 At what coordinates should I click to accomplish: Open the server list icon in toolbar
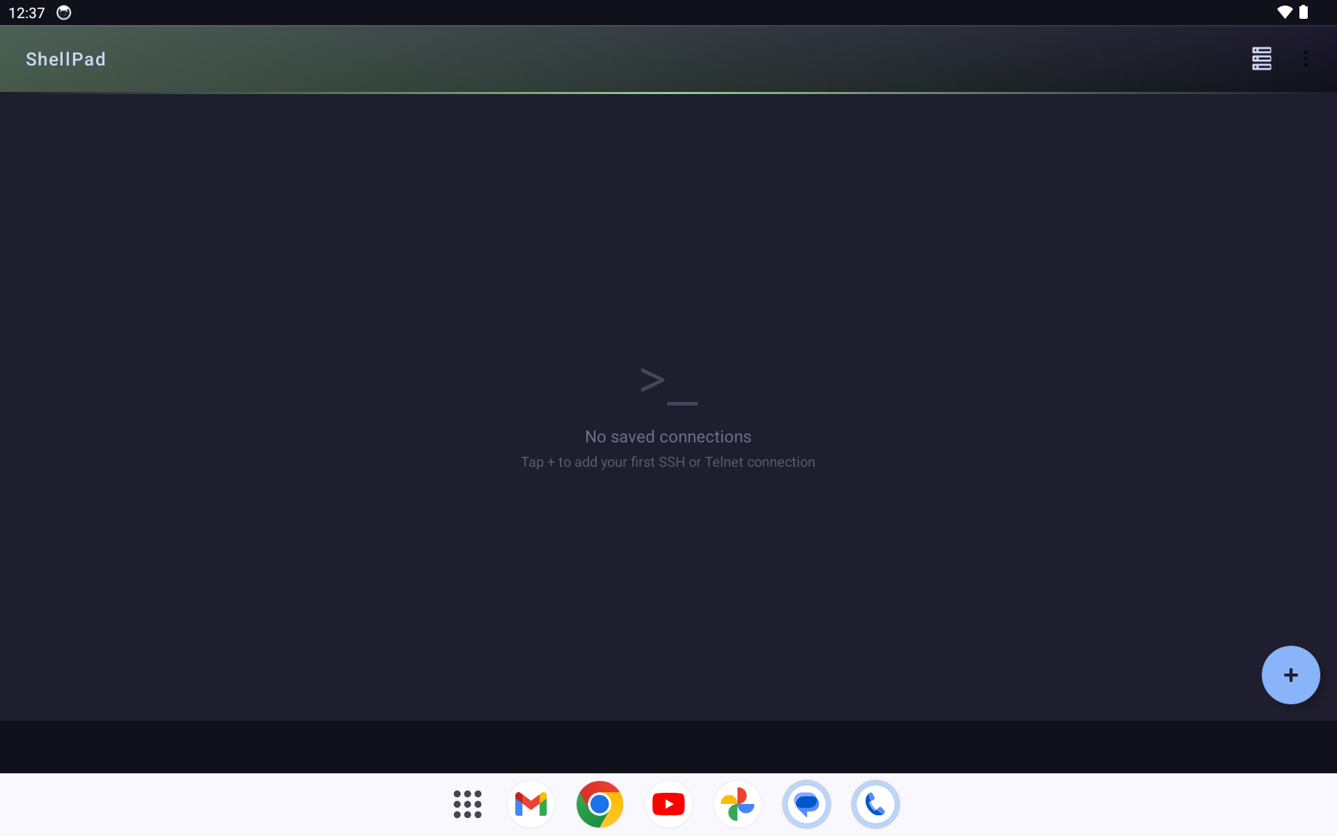(1261, 59)
